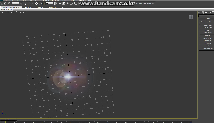
Task: Toggle Angle Snap on the toolbar
Action: click(71, 4)
